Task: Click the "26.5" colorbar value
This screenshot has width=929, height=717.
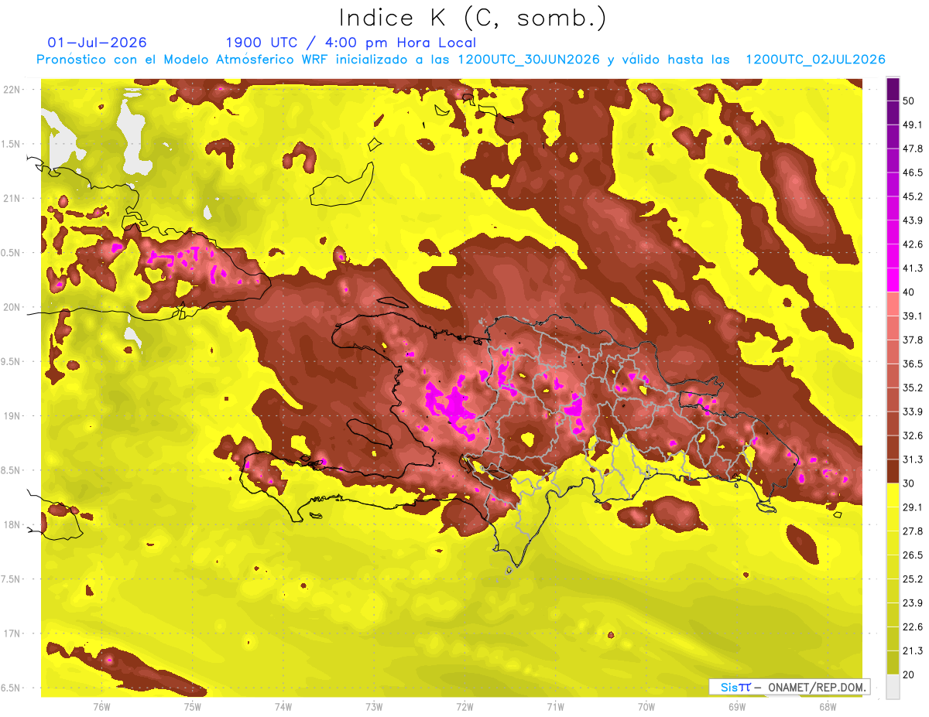Action: [x=913, y=555]
